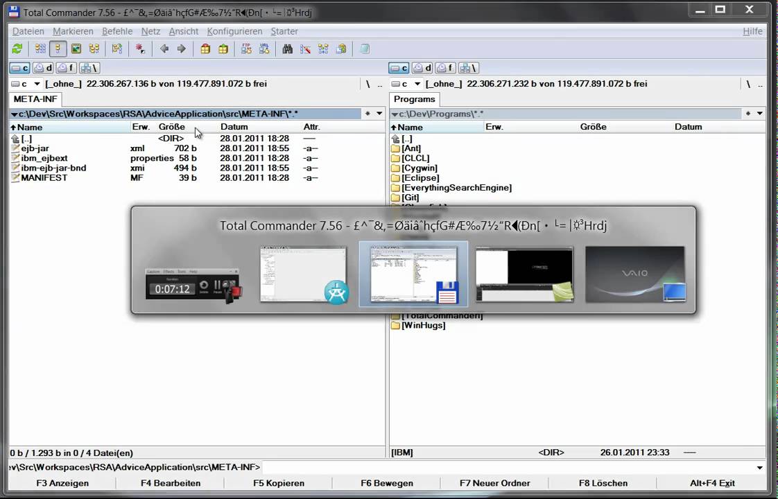Open the multi-rename tool icon
Viewport: 778px width, 499px height.
305,49
